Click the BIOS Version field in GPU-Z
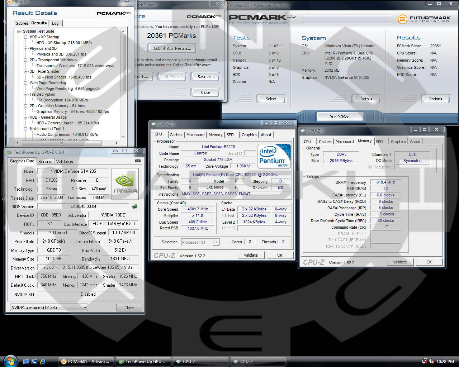The image size is (459, 367). [x=83, y=206]
